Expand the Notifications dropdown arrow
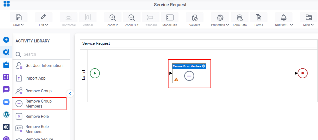Viewport: 318px width, 140px height. (291, 25)
